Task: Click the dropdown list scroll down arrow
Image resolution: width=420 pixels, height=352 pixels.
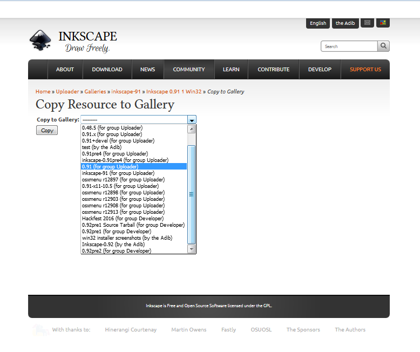Action: tap(192, 249)
